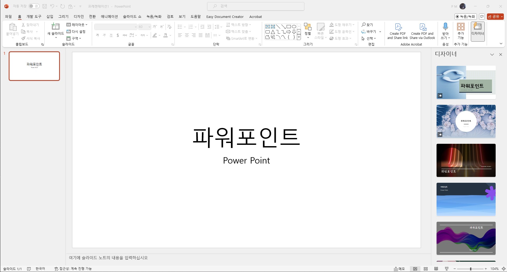Click 메모 (Notes) in status bar
507x272 pixels.
tap(399, 269)
